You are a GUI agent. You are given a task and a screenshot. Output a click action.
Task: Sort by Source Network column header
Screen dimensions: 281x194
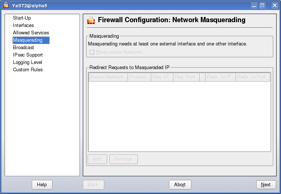point(107,77)
